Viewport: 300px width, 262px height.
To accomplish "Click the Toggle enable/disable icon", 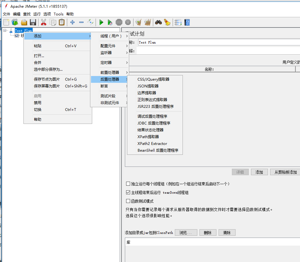I will [90, 23].
